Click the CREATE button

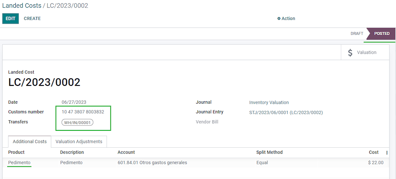[x=32, y=19]
